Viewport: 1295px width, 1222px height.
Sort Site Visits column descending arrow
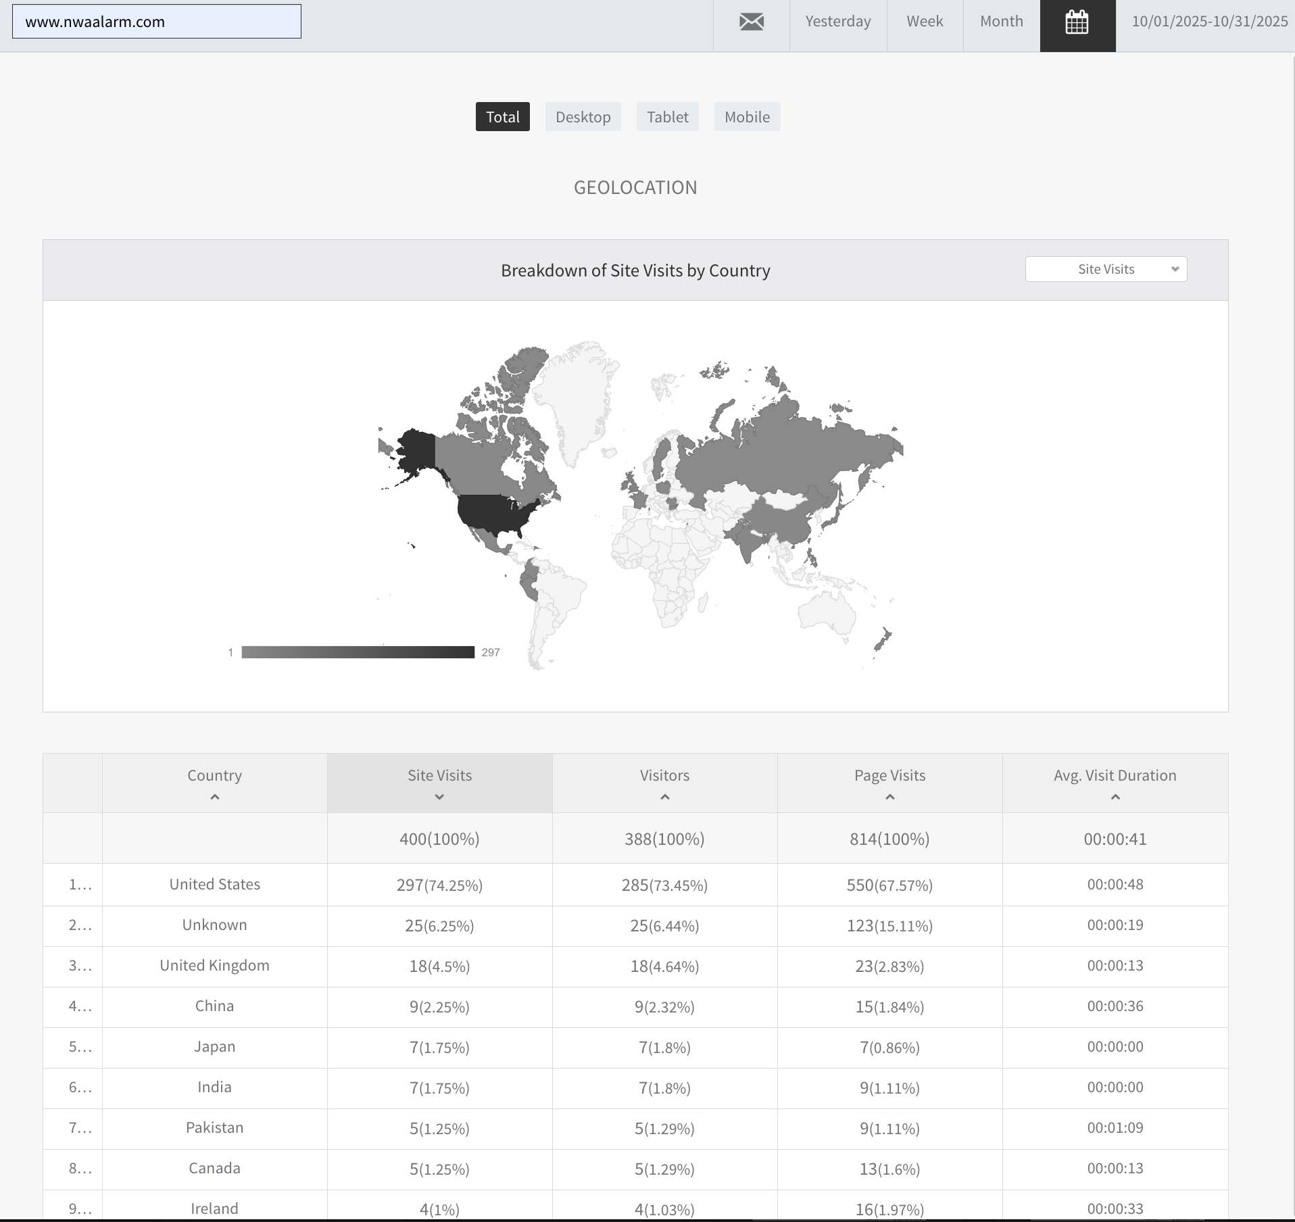click(x=439, y=798)
